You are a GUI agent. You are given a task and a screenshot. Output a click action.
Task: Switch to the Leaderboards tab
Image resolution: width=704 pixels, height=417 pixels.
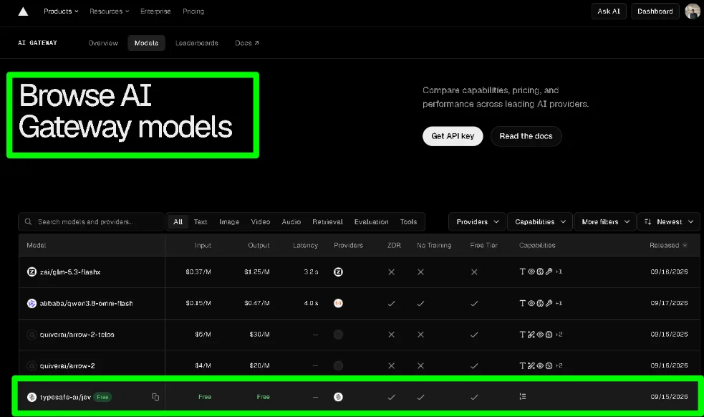coord(197,43)
